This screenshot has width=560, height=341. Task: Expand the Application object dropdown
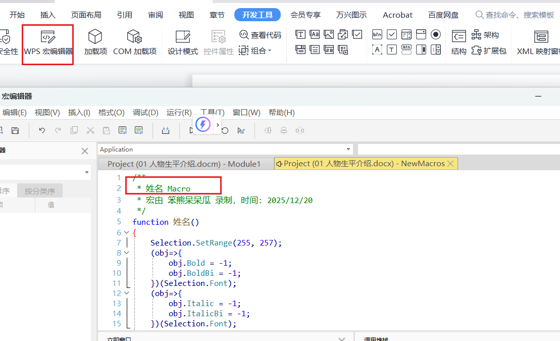coord(348,150)
